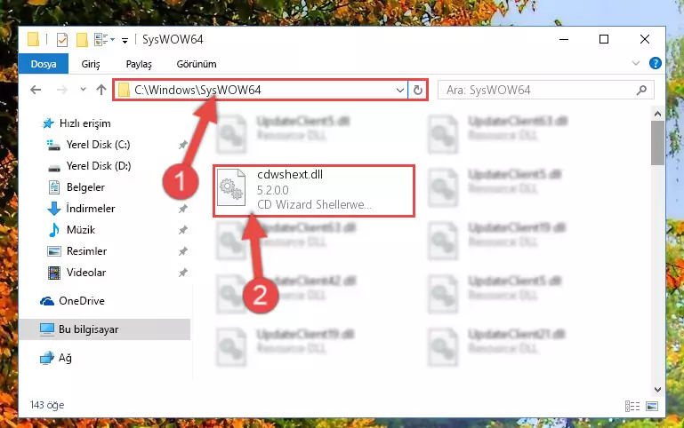Click pin icon beside Müzik
Viewport: 684px width, 428px height.
tap(182, 230)
